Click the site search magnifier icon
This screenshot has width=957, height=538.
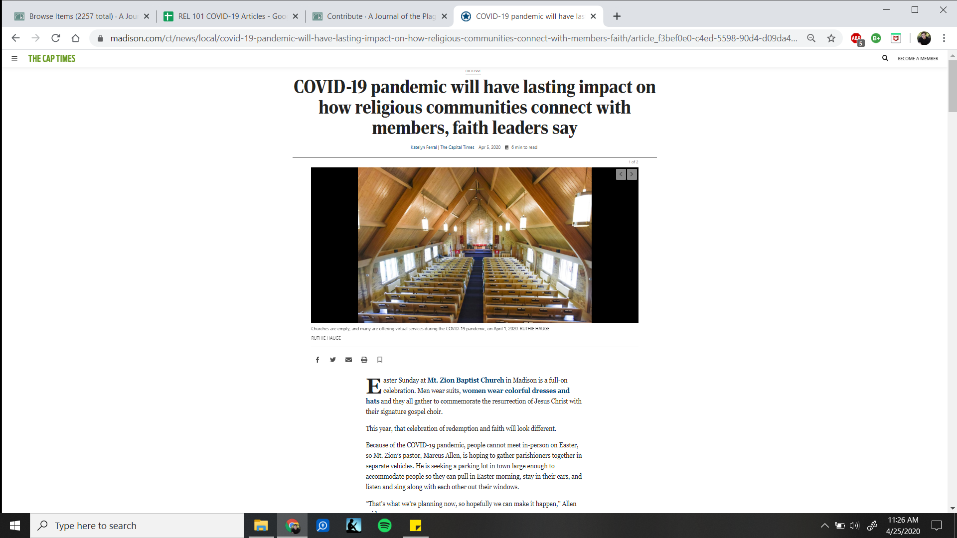(x=885, y=58)
